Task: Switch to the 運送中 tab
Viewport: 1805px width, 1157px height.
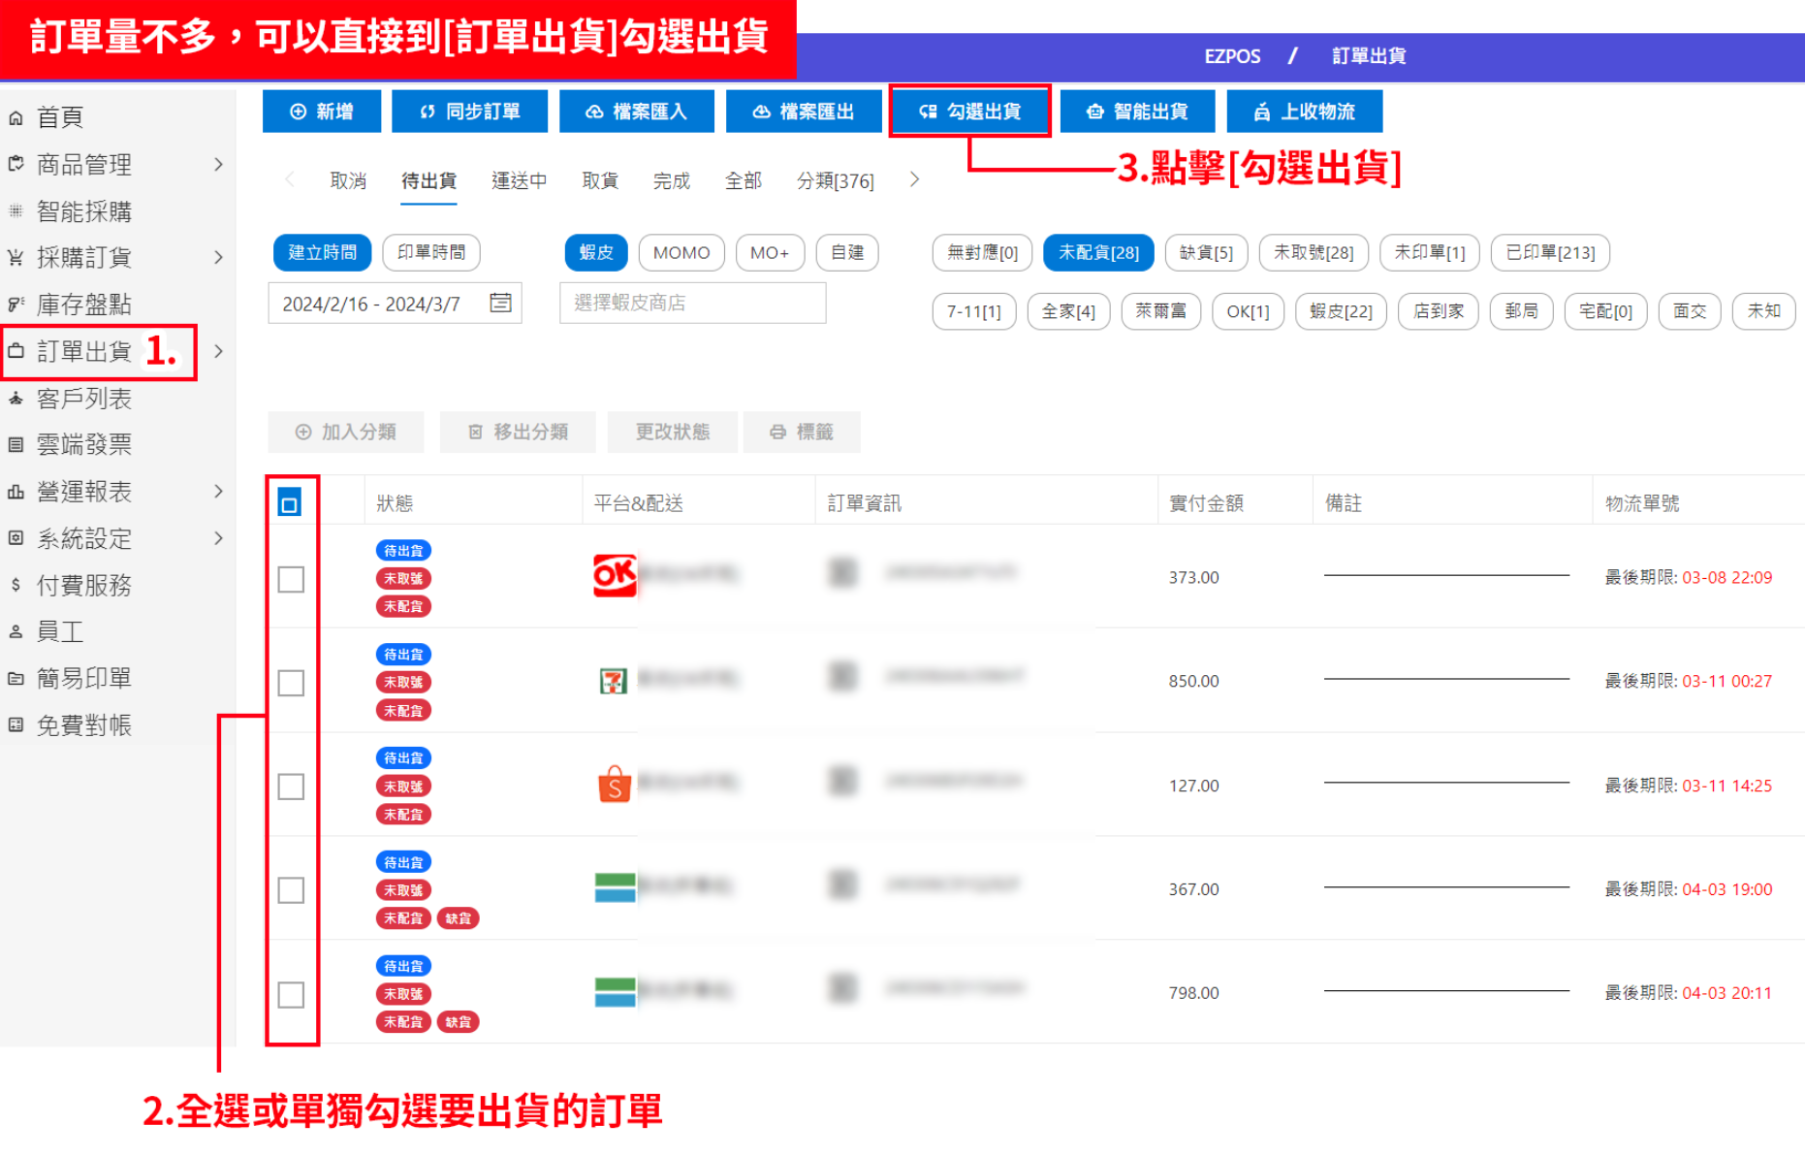Action: pyautogui.click(x=520, y=180)
